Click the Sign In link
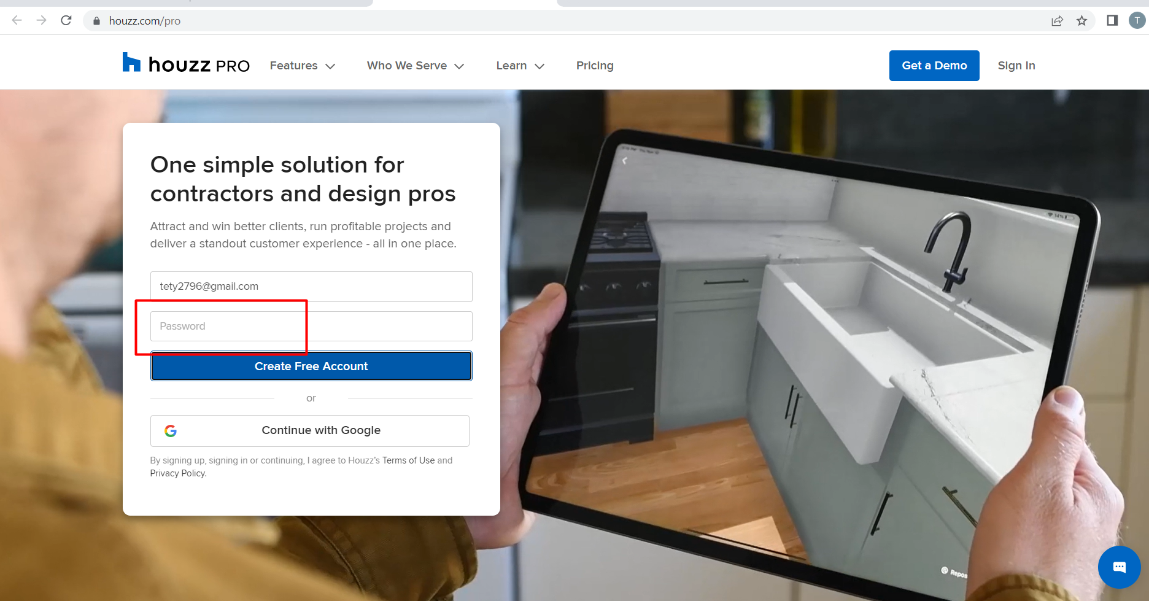Viewport: 1149px width, 601px height. point(1016,66)
